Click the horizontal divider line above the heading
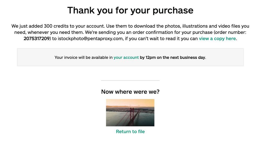 (130, 81)
